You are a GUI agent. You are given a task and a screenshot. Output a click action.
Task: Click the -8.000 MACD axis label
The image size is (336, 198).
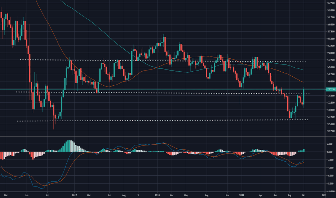330,184
